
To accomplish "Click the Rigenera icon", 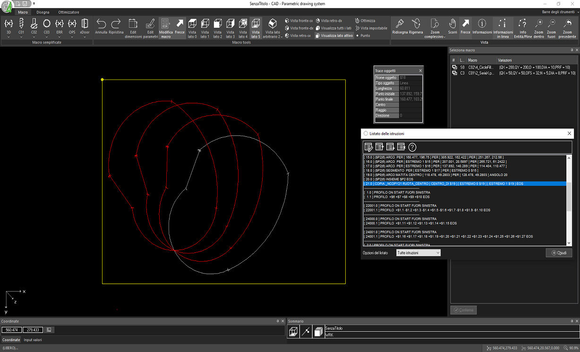I will [416, 24].
